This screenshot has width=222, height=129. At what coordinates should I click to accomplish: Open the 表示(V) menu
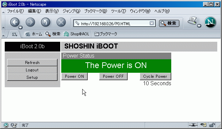click(52, 11)
